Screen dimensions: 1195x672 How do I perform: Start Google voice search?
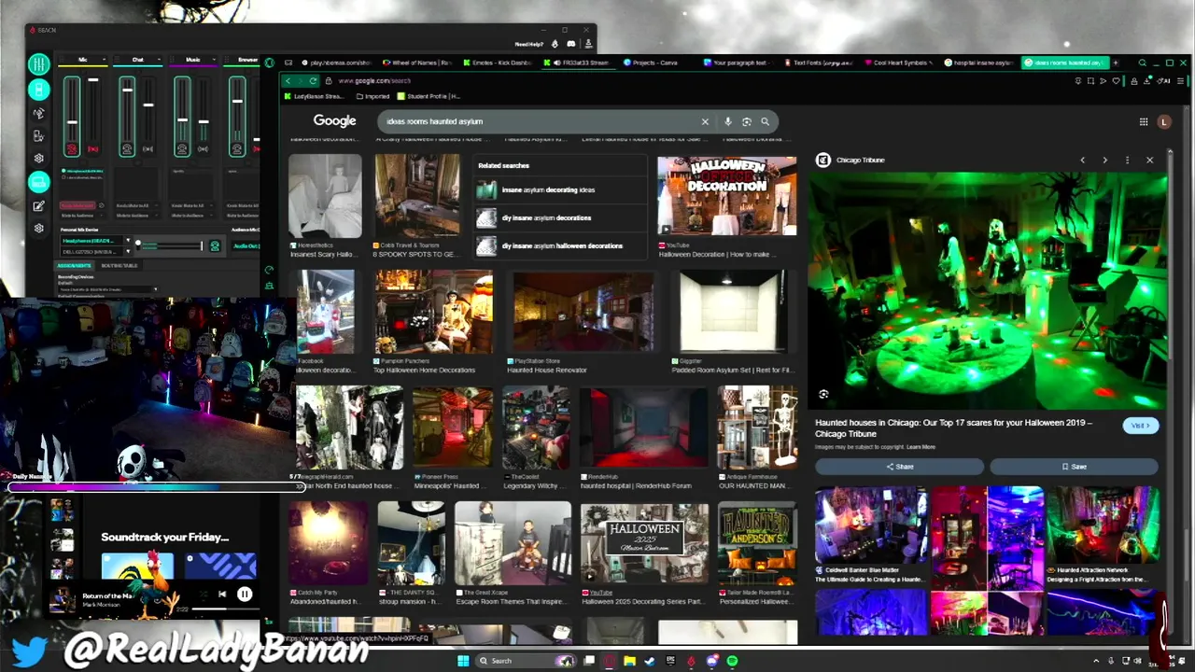[728, 121]
